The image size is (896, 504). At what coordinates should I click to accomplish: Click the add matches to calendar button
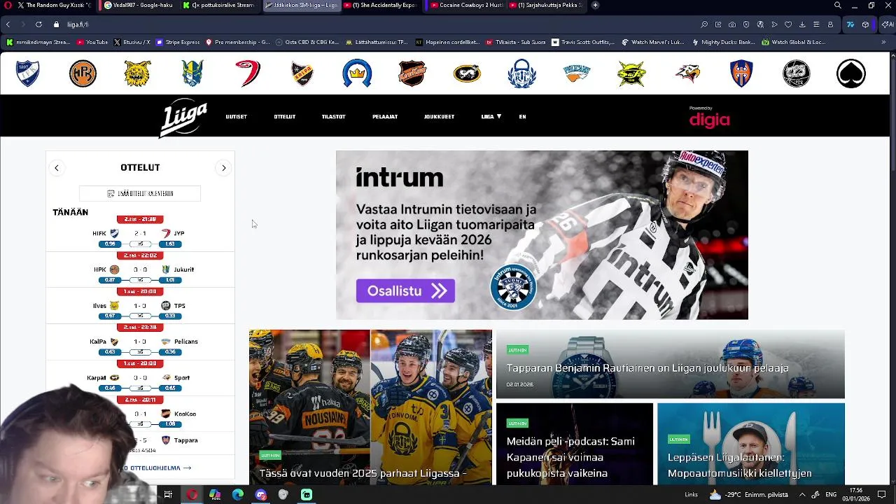pyautogui.click(x=140, y=193)
